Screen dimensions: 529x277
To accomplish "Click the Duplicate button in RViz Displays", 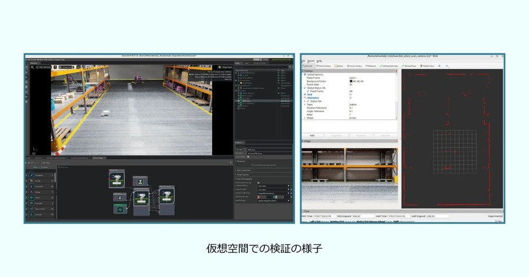I will [336, 136].
